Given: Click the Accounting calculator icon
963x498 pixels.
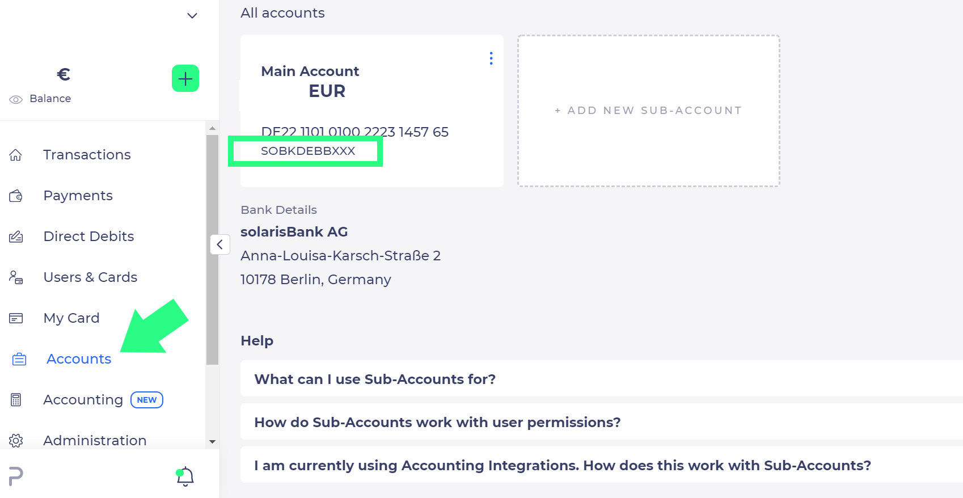Looking at the screenshot, I should pos(16,400).
